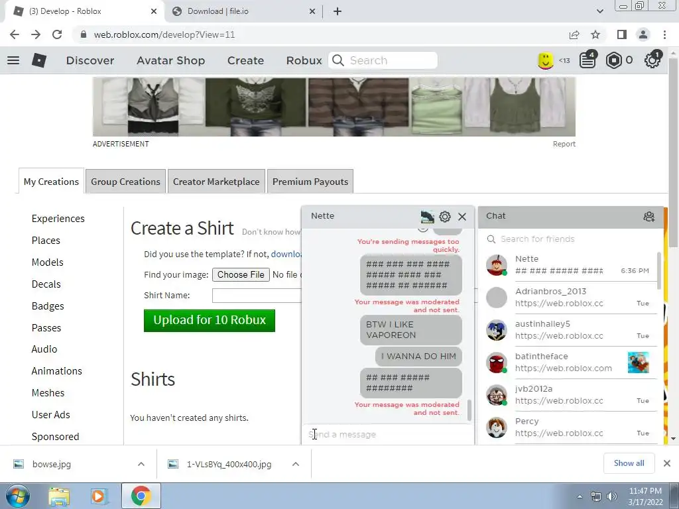Click the Send a message field
Screen dimensions: 679x509
(x=387, y=434)
